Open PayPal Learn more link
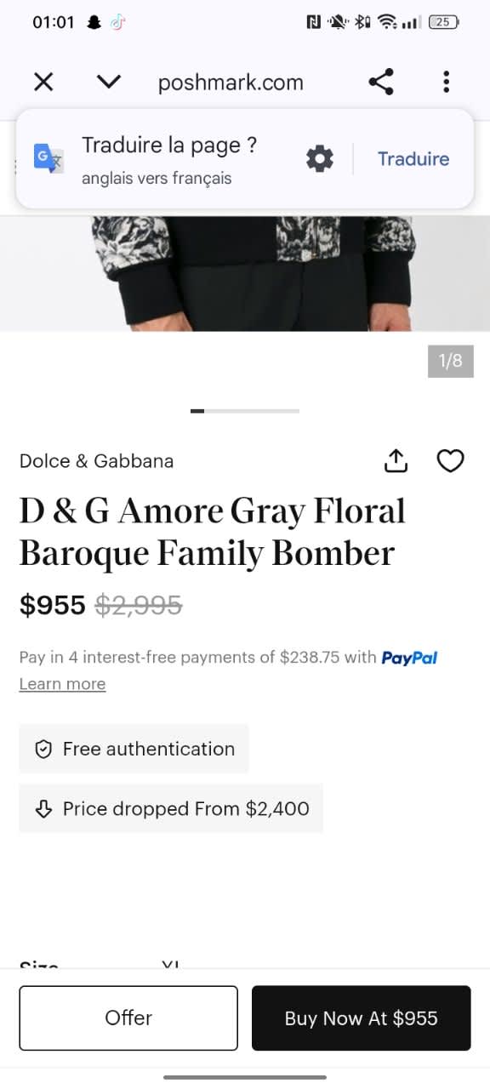490x1089 pixels. pos(62,684)
